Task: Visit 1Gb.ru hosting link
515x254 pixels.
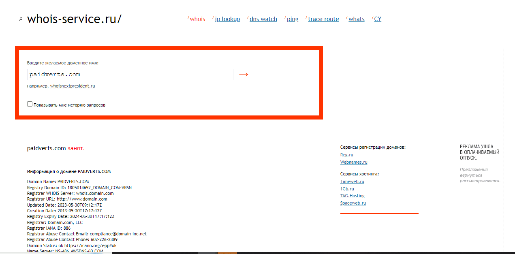Action: tap(347, 189)
